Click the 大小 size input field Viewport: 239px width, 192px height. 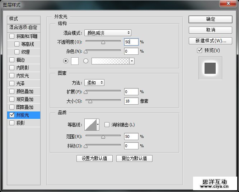click(x=131, y=101)
